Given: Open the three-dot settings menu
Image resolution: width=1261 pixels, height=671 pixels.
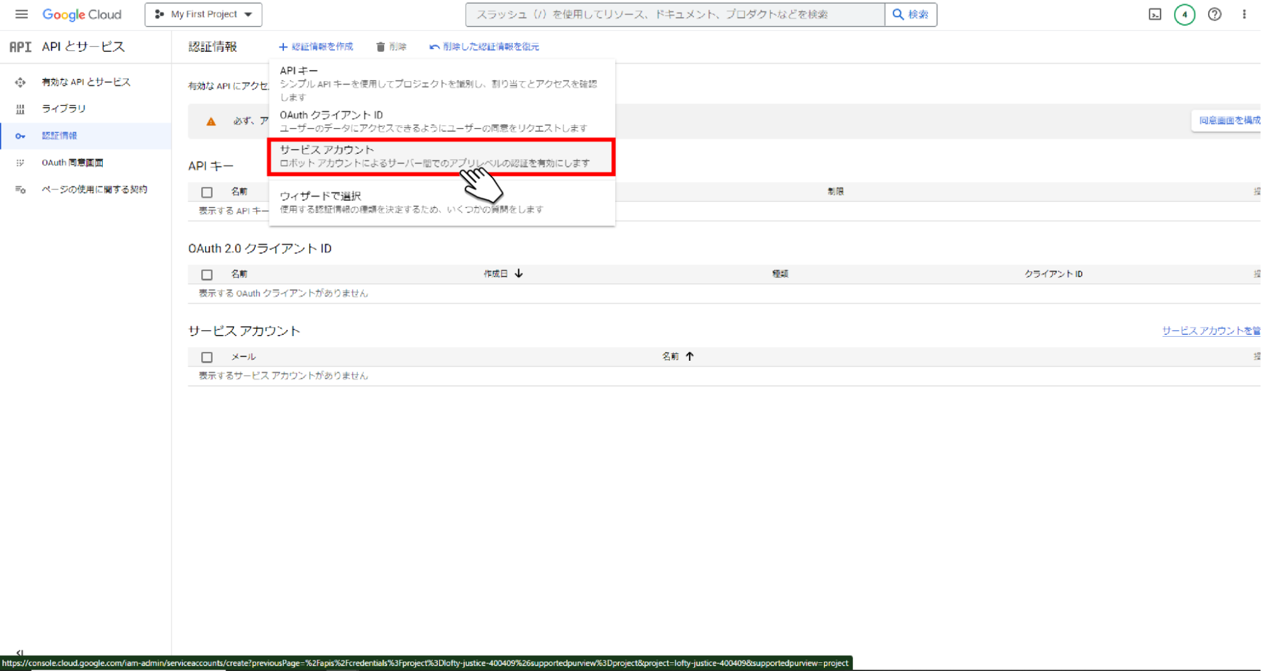Looking at the screenshot, I should (x=1244, y=15).
